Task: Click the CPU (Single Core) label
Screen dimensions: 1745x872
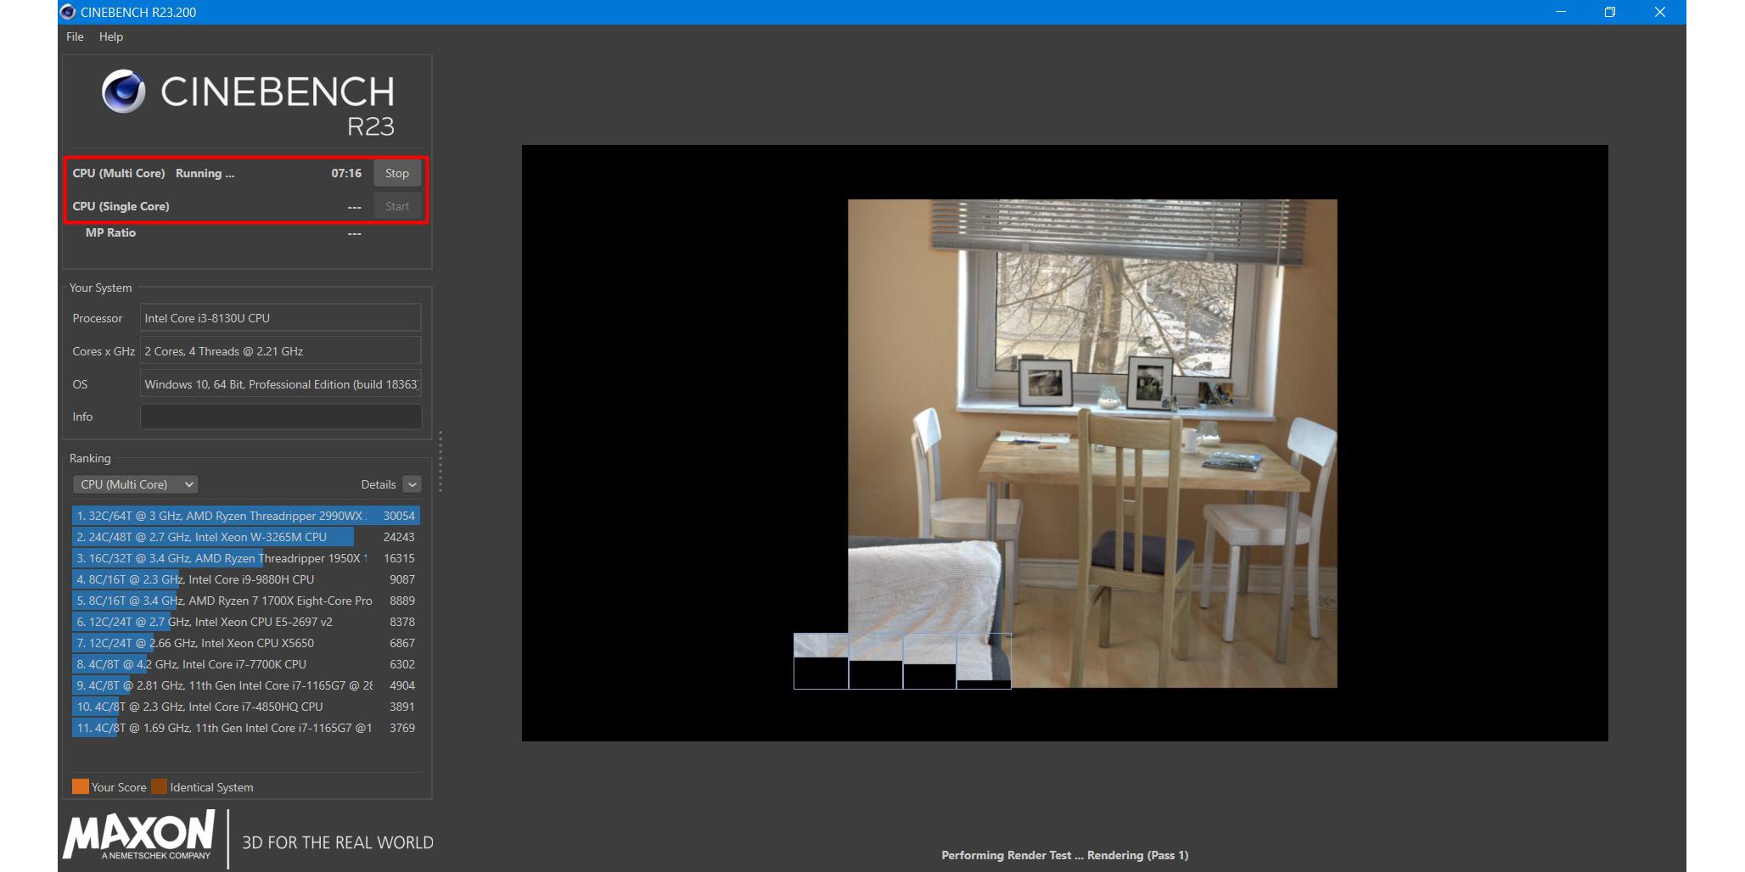Action: [x=121, y=206]
